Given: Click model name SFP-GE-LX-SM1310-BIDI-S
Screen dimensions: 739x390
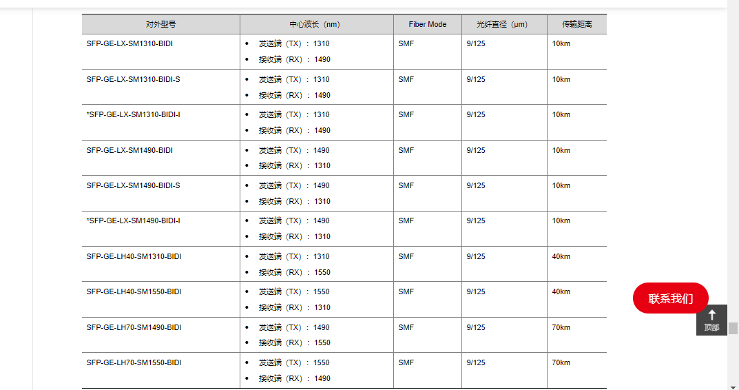Looking at the screenshot, I should click(133, 79).
